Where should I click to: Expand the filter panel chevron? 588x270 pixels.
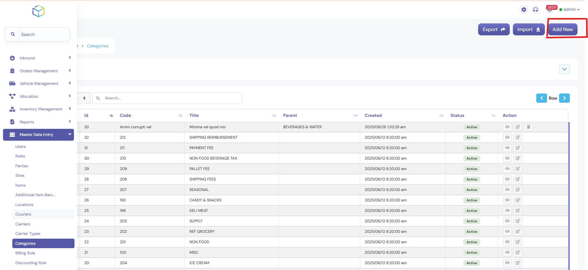[x=564, y=69]
